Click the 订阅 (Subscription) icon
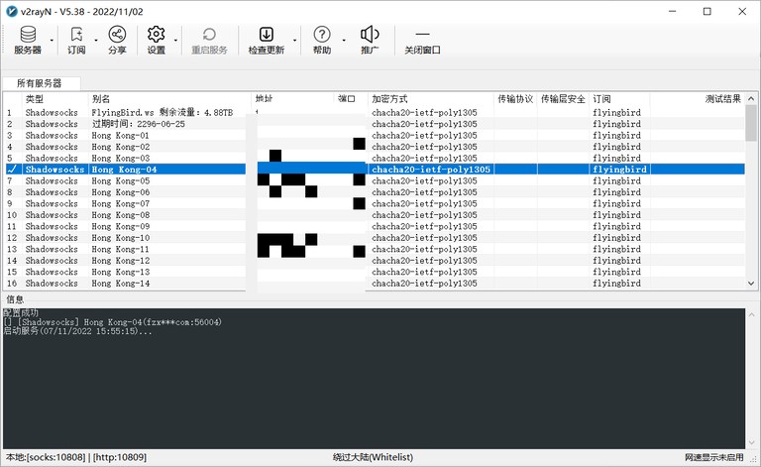Viewport: 761px width, 467px height. click(x=76, y=40)
